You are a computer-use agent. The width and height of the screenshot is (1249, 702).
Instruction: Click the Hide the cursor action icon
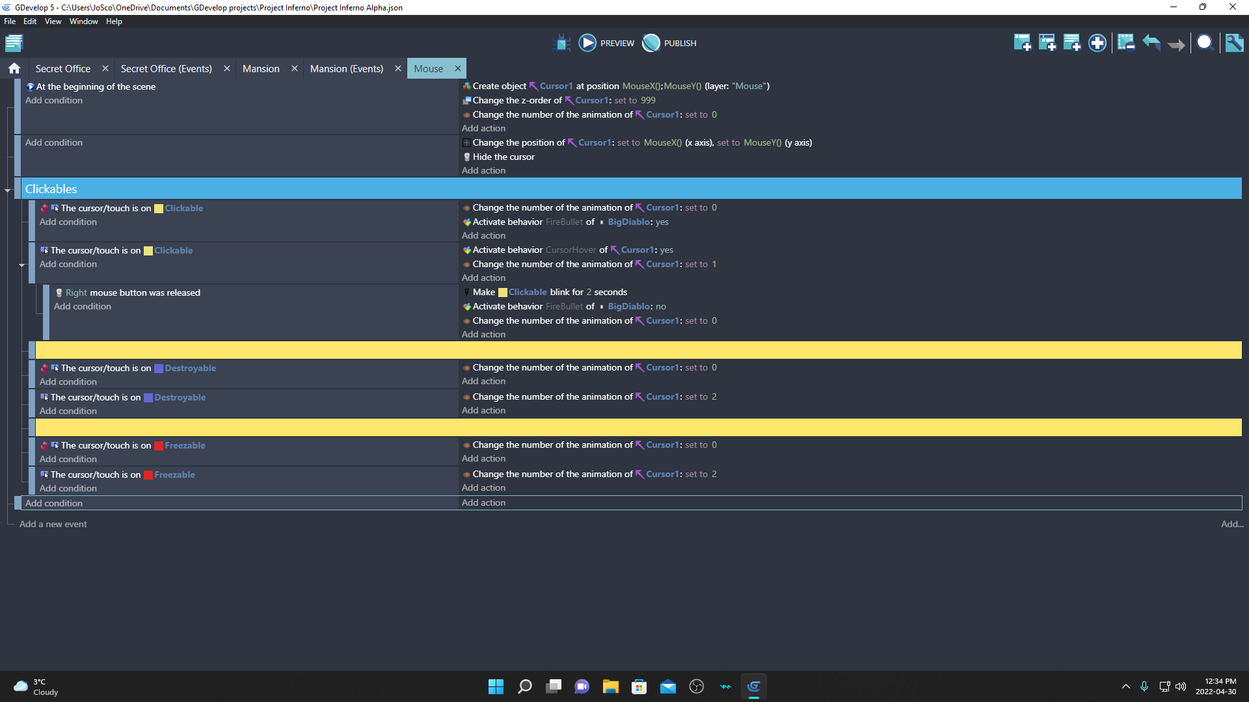(466, 157)
